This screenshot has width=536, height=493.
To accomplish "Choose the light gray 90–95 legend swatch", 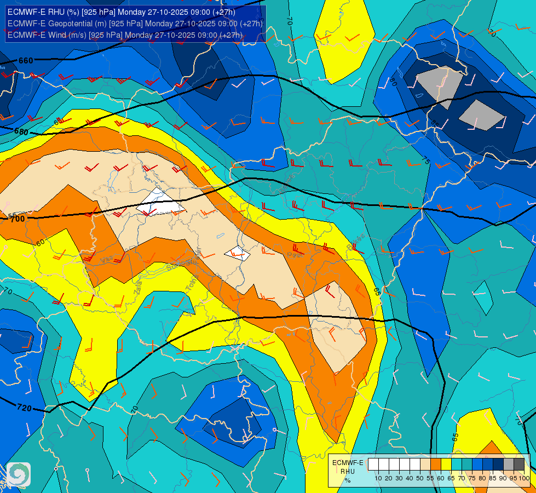I will point(509,465).
